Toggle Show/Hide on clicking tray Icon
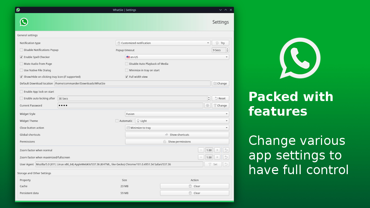Image resolution: width=370 pixels, height=208 pixels. point(21,77)
